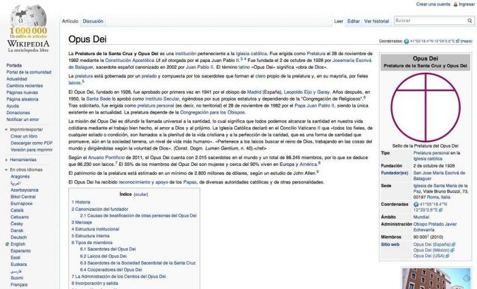Open Cambios recientes link
This screenshot has height=289, width=477.
(25, 86)
